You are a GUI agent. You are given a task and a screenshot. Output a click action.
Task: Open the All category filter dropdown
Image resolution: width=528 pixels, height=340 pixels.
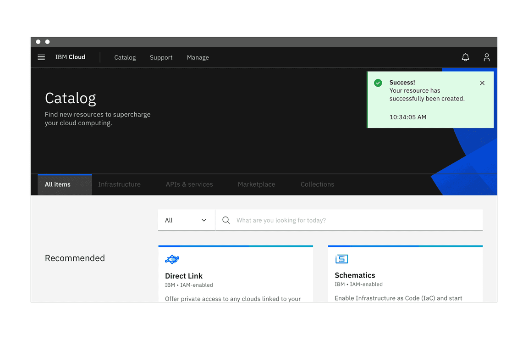[x=186, y=220]
